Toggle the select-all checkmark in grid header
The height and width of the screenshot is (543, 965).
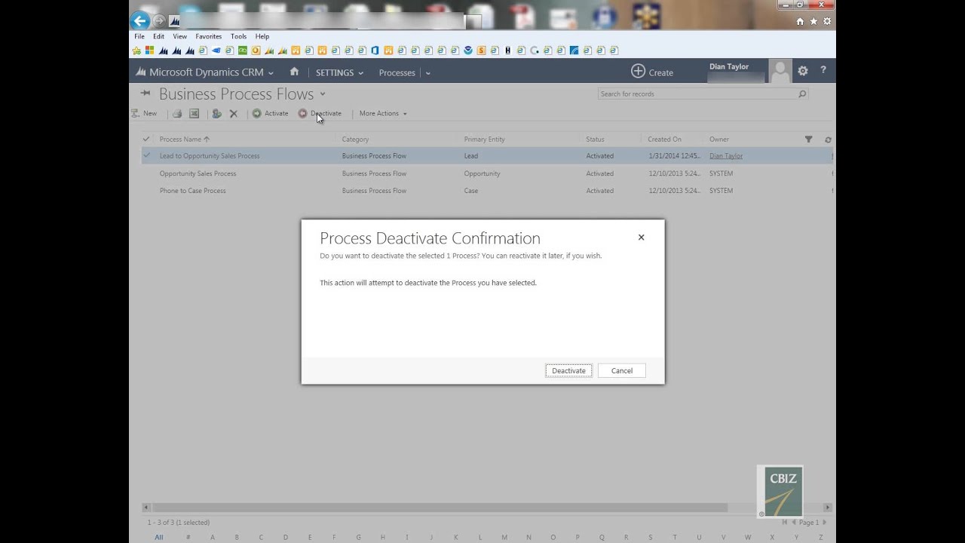146,139
